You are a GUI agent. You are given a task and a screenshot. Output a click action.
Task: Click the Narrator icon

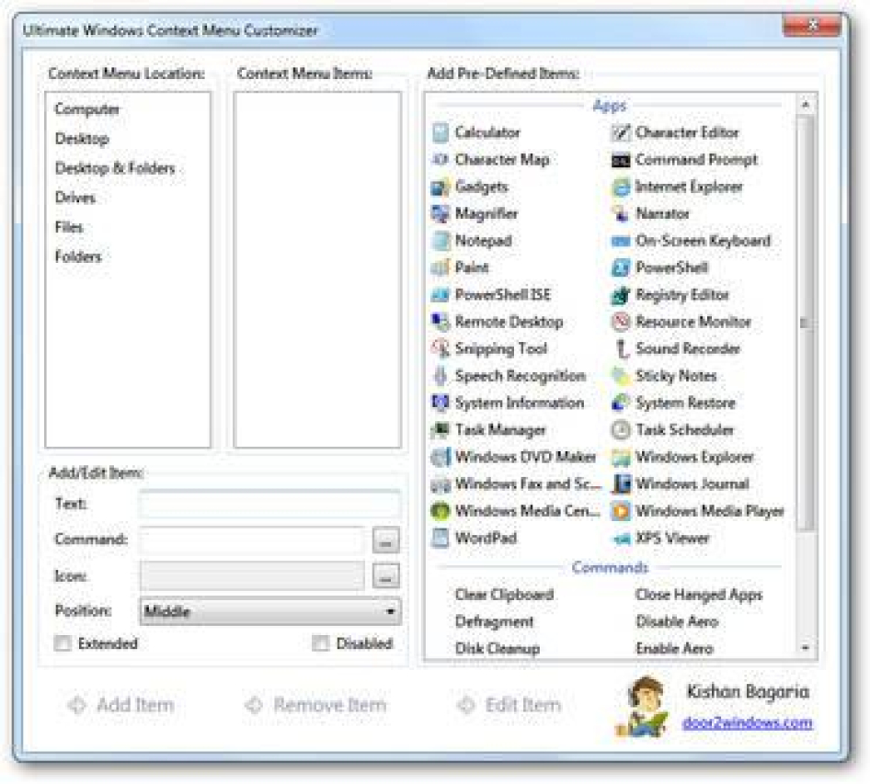tap(621, 213)
